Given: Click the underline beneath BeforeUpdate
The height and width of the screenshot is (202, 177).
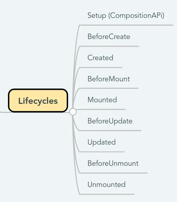Looking at the screenshot, I should [x=110, y=131].
